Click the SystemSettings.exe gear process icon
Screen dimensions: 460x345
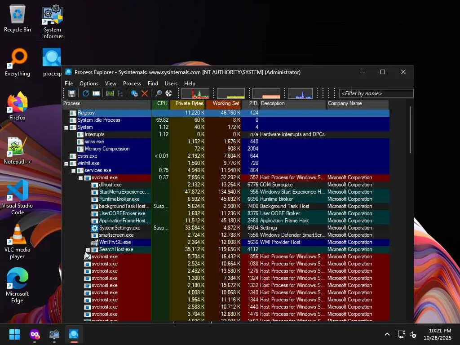tap(94, 228)
